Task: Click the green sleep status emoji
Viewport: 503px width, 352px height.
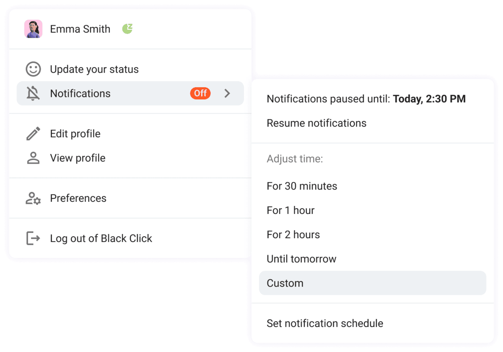Action: point(127,28)
